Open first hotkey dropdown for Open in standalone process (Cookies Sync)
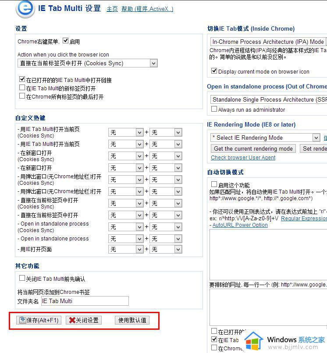 (x=126, y=227)
